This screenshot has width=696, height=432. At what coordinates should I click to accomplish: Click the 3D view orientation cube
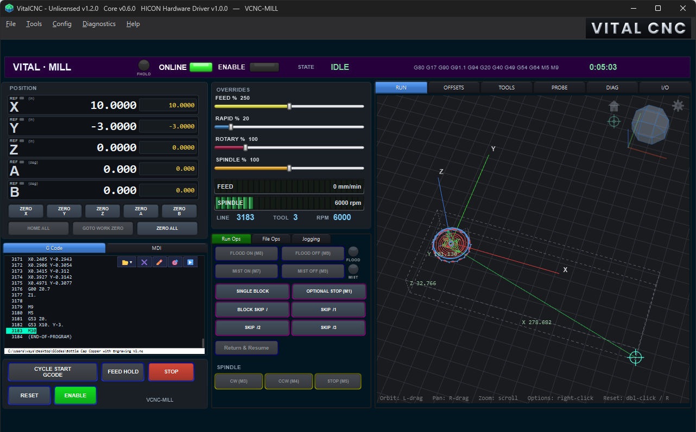pos(650,124)
